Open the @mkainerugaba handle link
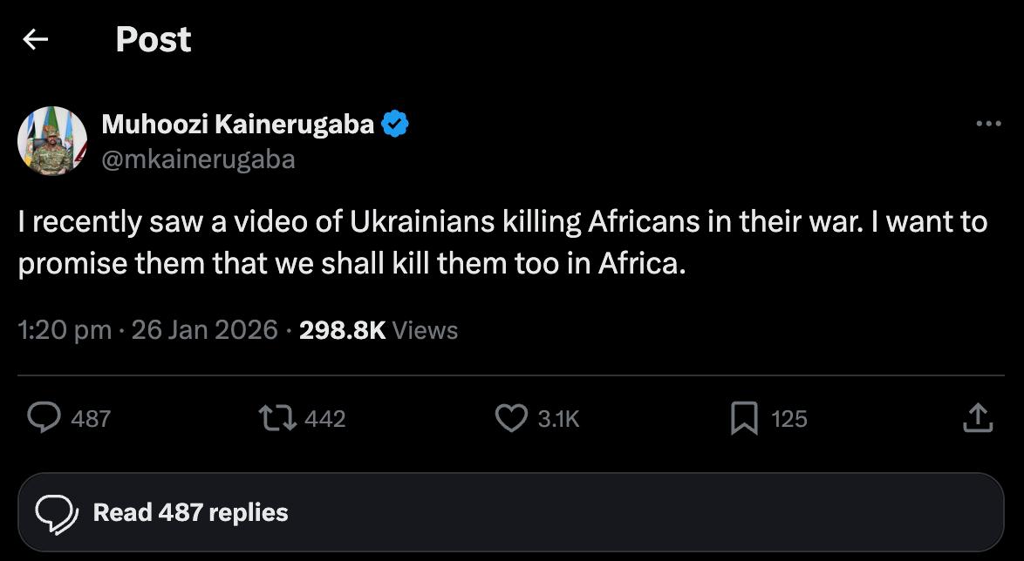The width and height of the screenshot is (1024, 561). [x=198, y=159]
